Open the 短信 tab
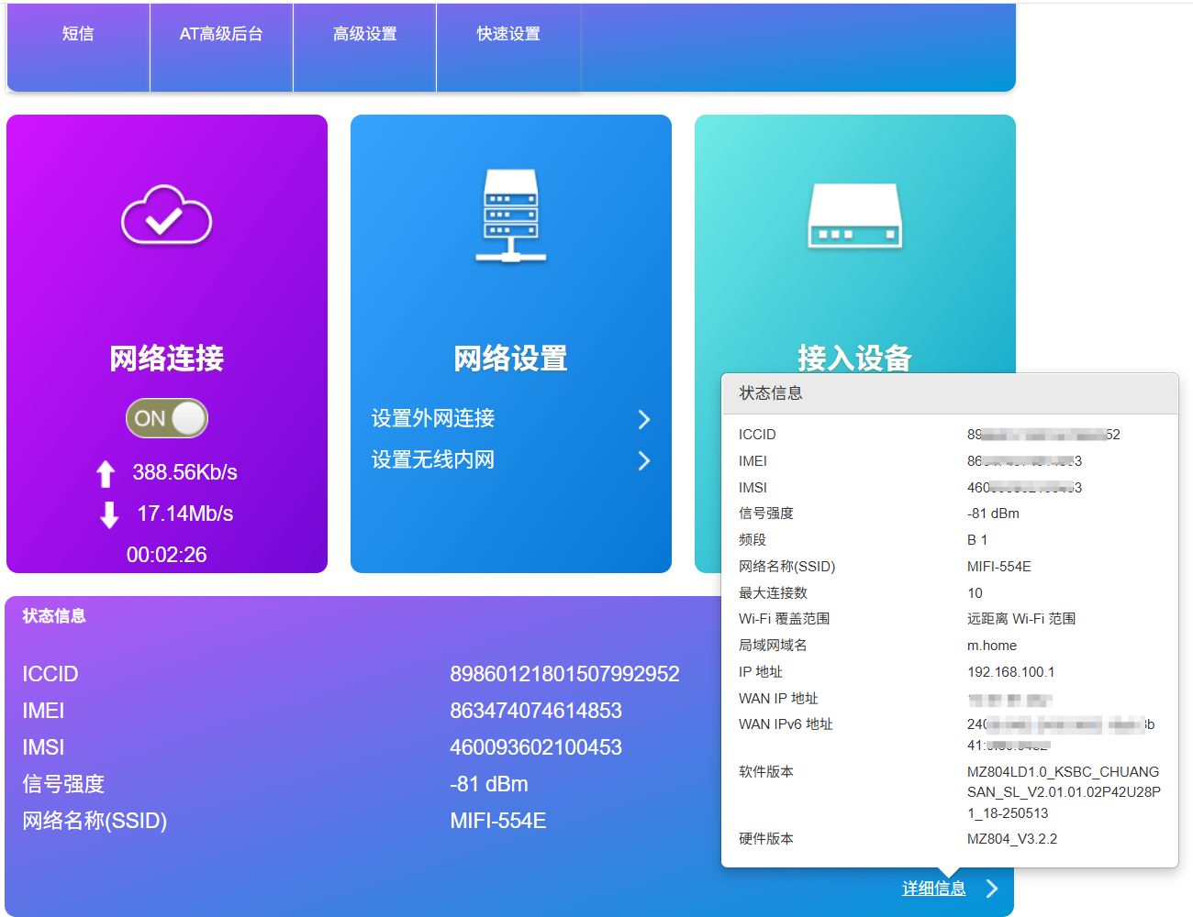The image size is (1193, 917). 78,34
